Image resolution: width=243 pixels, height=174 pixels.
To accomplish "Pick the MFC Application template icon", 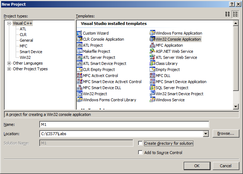I will click(152, 45).
